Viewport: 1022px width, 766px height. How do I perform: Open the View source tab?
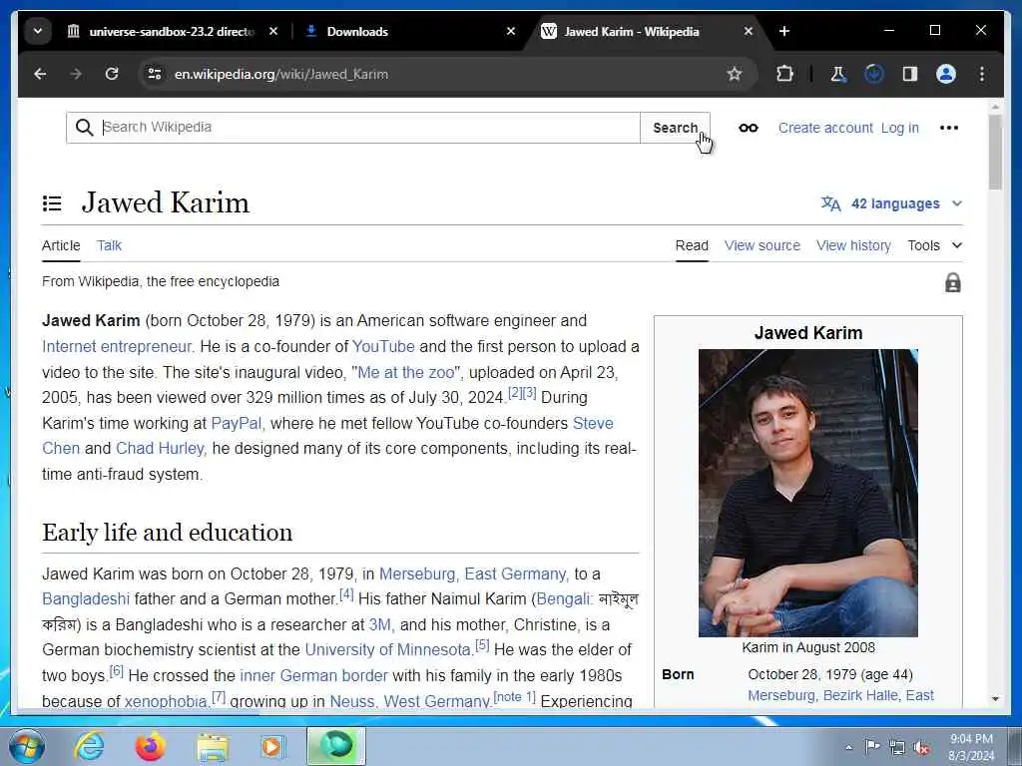762,245
